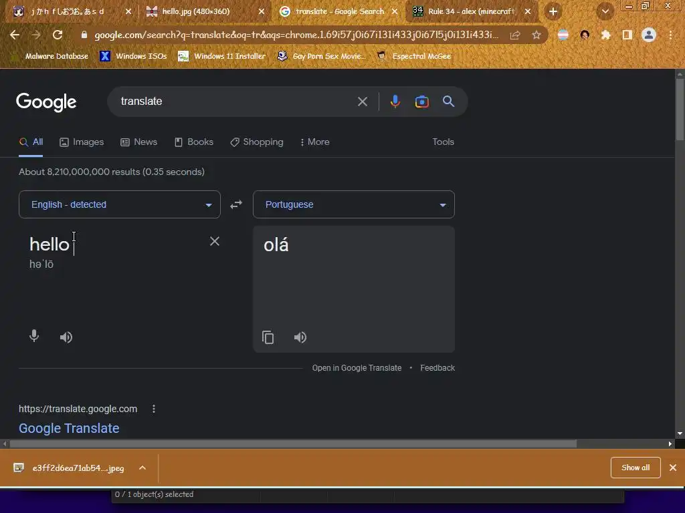The width and height of the screenshot is (685, 513).
Task: Click the Google logo
Action: 46,102
